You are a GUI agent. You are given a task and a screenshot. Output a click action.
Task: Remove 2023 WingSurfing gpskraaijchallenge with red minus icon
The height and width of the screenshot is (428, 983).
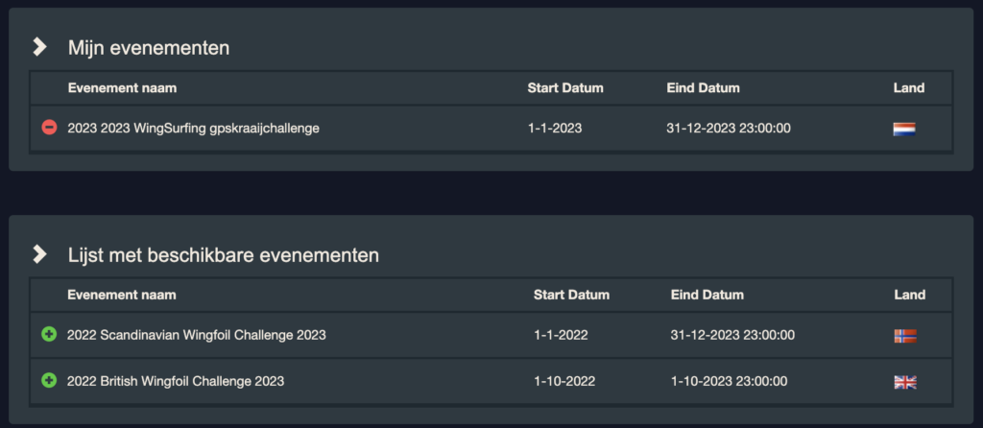49,128
